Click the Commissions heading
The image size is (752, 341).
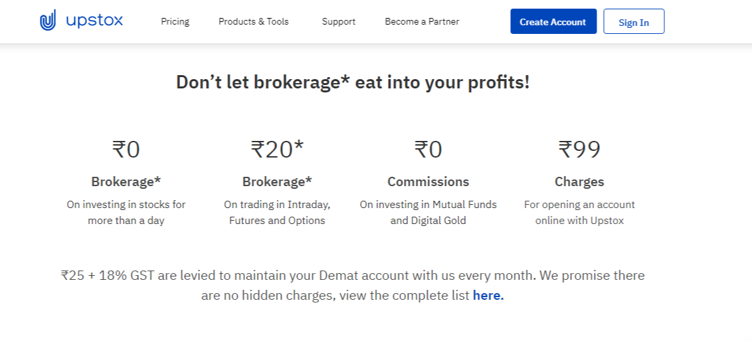pos(428,181)
